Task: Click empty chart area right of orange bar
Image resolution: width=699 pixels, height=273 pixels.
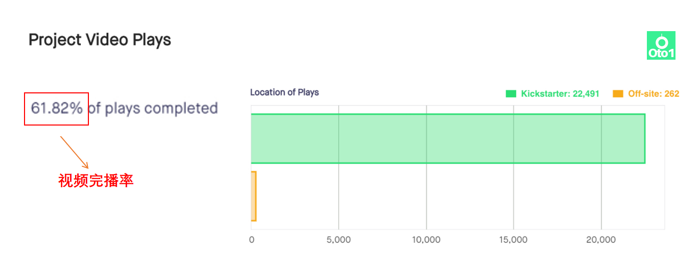Action: (460, 196)
